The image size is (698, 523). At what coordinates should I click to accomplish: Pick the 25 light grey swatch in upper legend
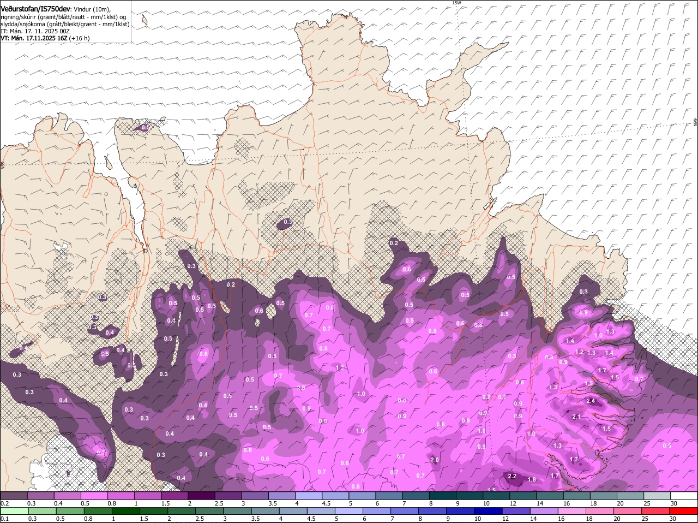(x=657, y=495)
